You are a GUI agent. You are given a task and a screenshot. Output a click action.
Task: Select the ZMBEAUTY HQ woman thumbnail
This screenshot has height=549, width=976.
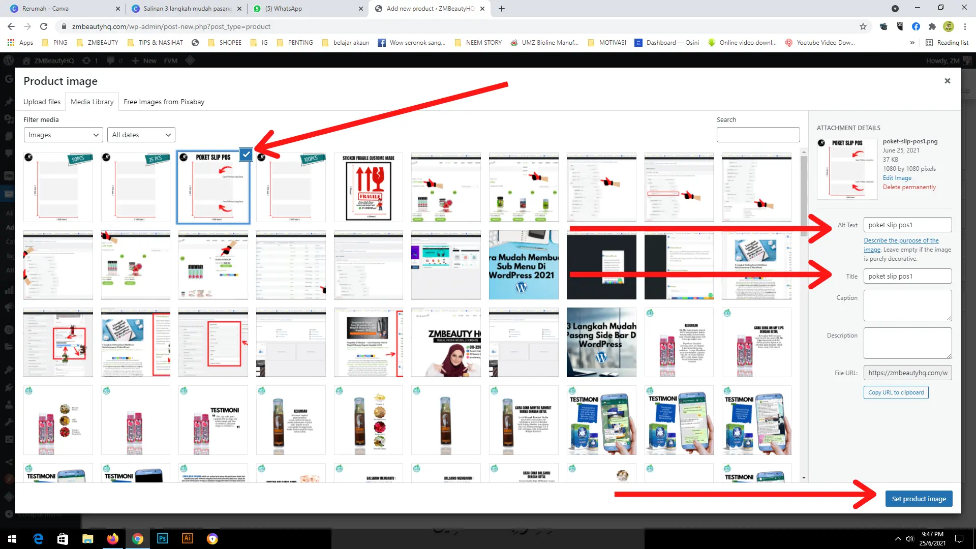(x=446, y=342)
